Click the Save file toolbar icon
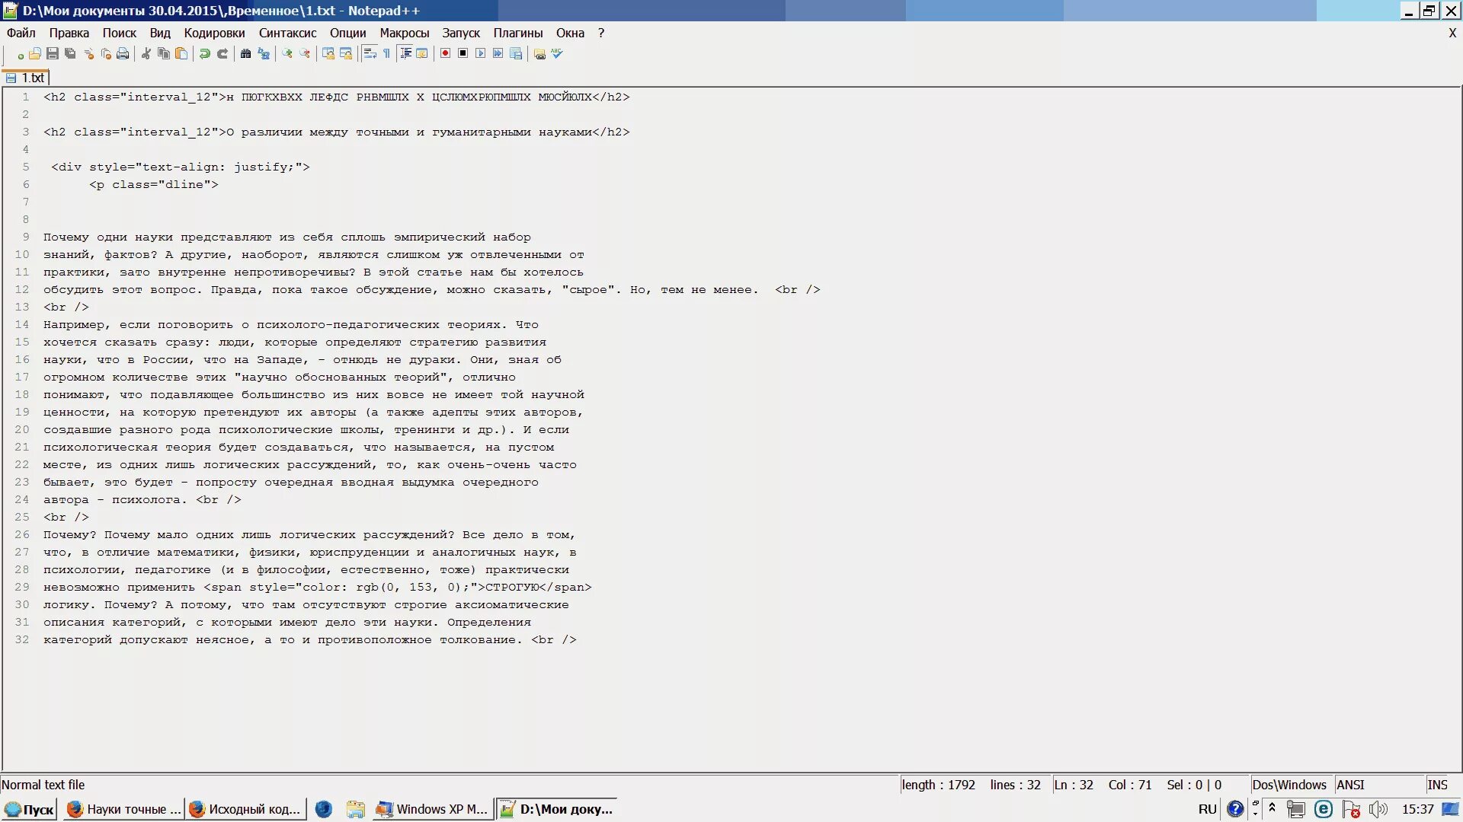The width and height of the screenshot is (1463, 822). point(53,53)
